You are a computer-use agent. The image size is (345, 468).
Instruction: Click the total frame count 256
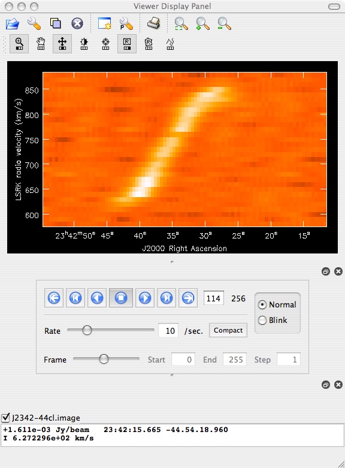(238, 298)
